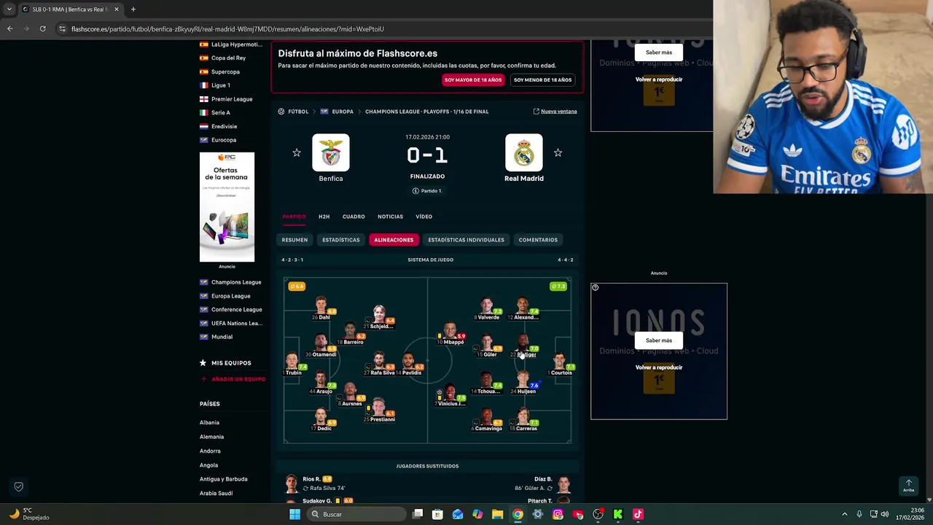Open a new browser tab
The height and width of the screenshot is (525, 933).
[x=133, y=9]
